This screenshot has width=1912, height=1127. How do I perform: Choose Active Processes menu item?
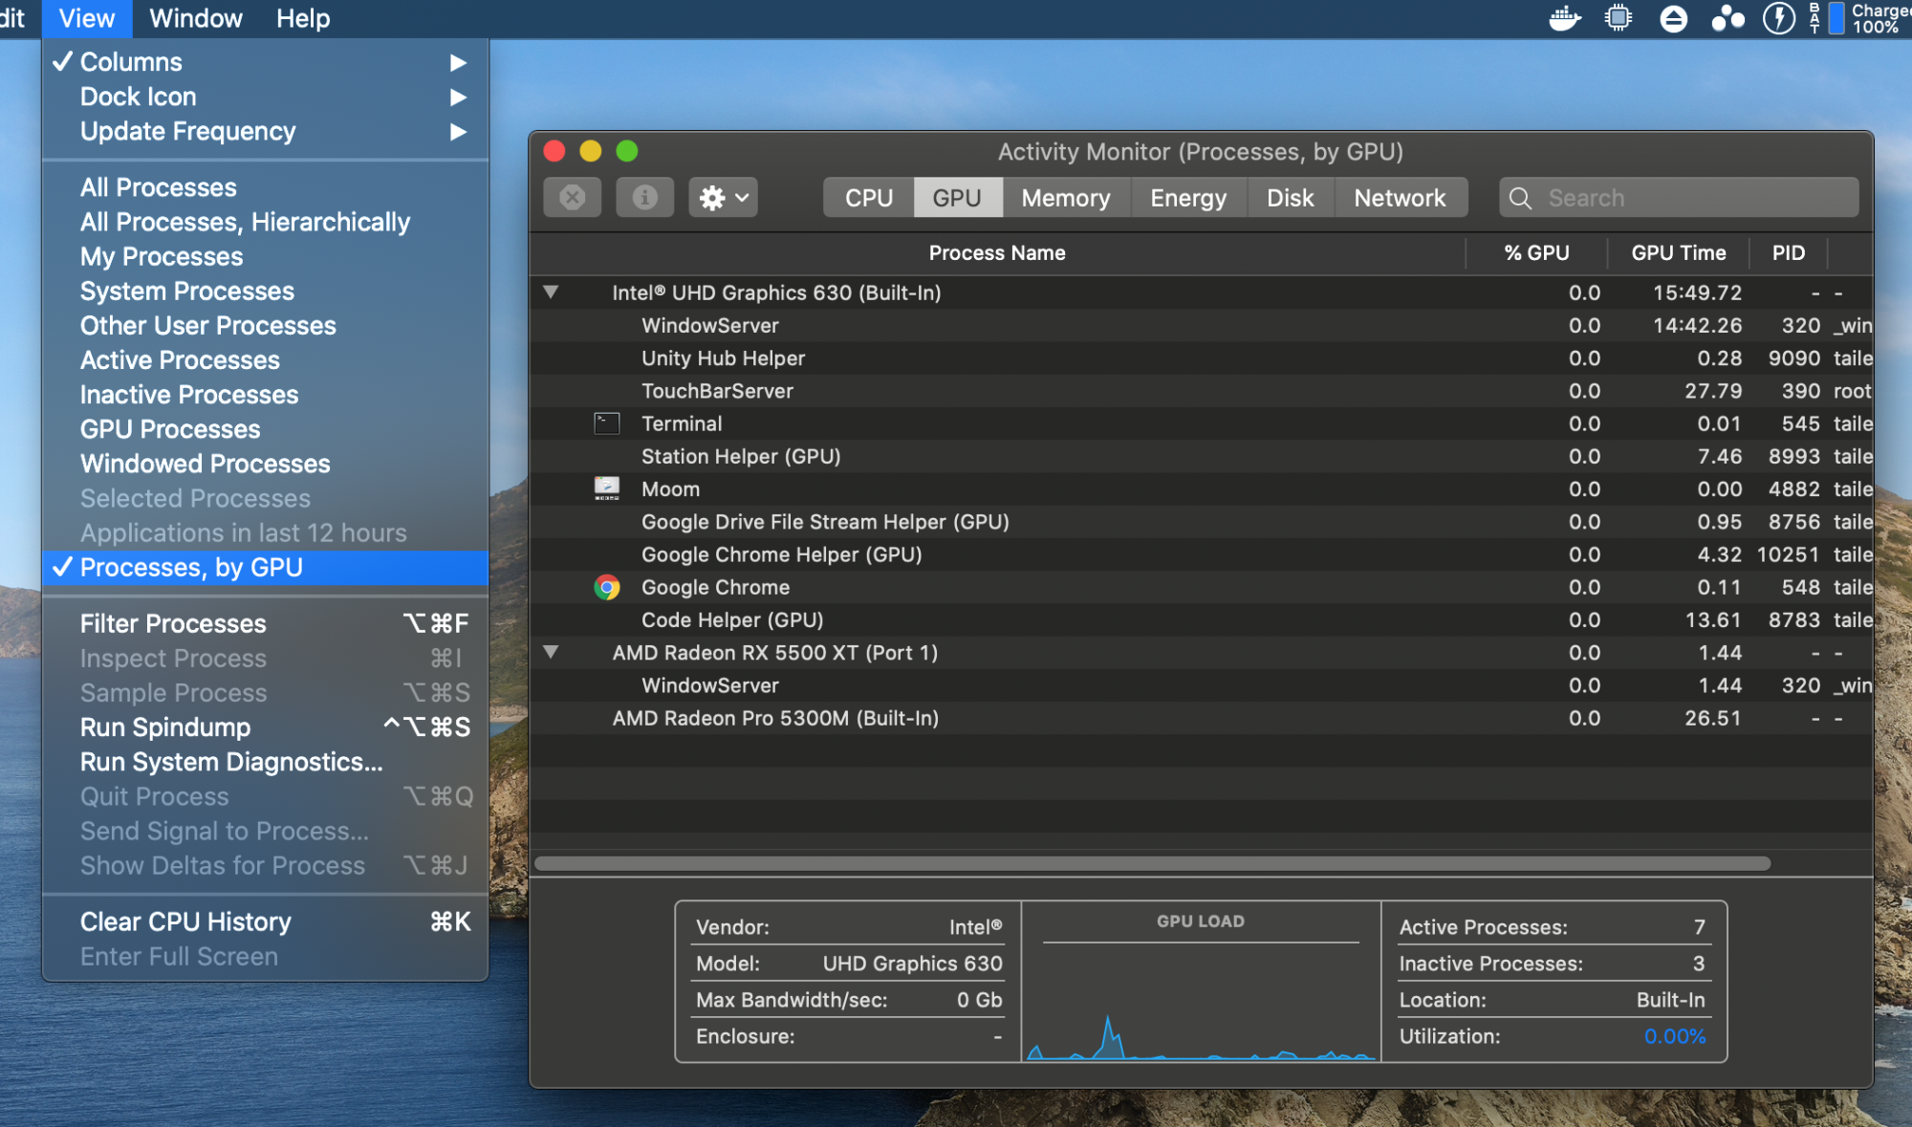point(265,359)
